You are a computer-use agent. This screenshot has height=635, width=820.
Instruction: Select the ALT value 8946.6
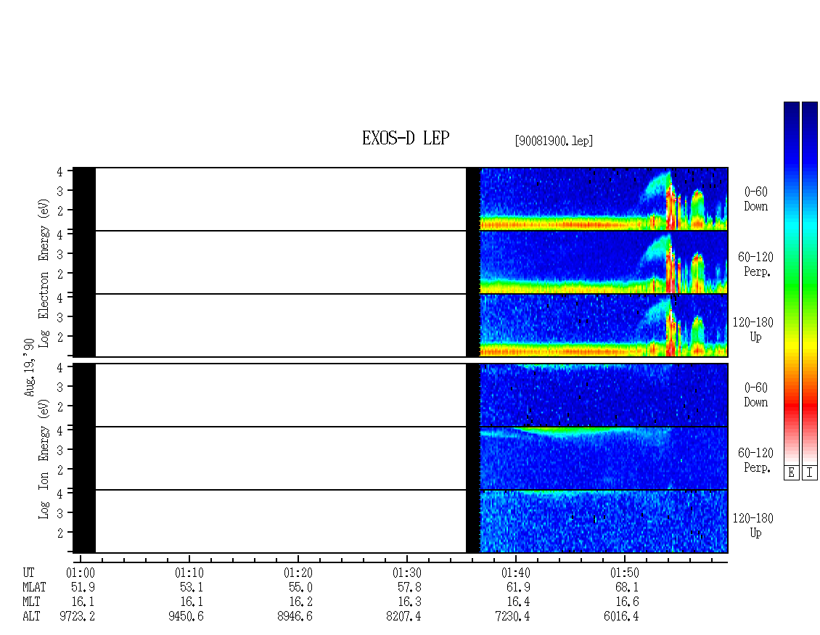click(295, 617)
